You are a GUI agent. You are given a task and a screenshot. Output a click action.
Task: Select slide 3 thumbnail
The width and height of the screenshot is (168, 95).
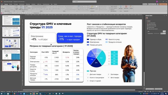coord(11,43)
